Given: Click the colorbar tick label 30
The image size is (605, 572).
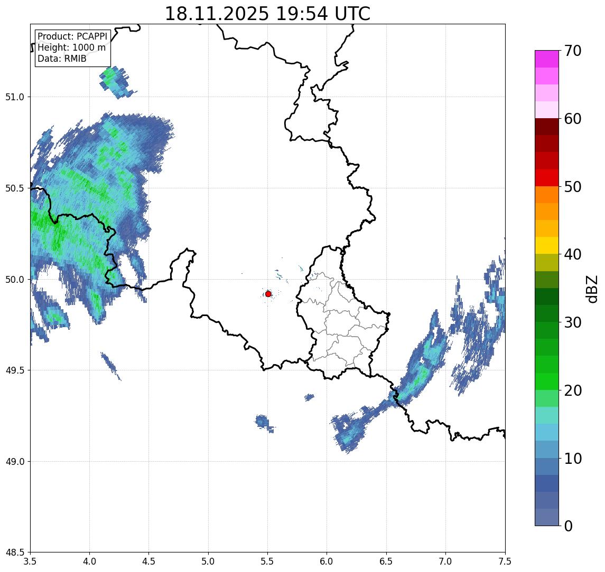Looking at the screenshot, I should [x=572, y=322].
